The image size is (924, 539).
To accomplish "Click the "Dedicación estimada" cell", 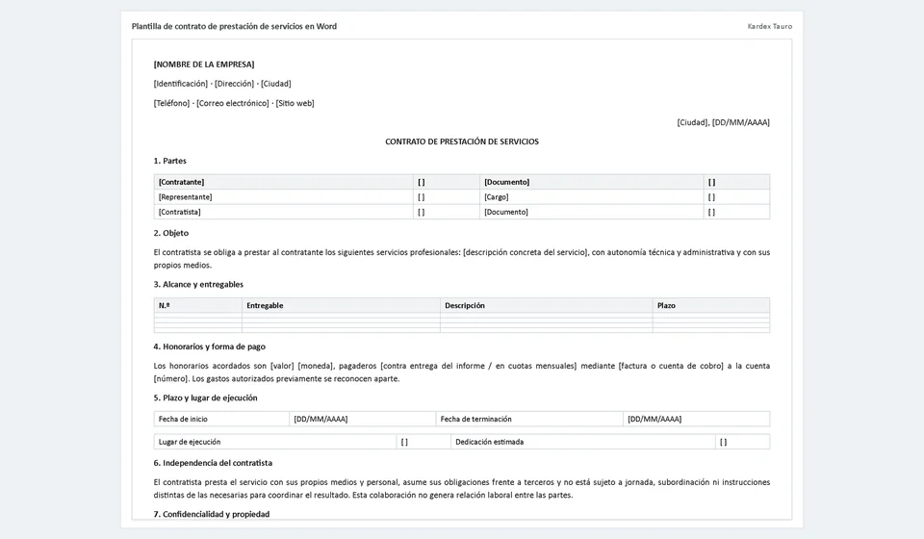I will tap(583, 442).
